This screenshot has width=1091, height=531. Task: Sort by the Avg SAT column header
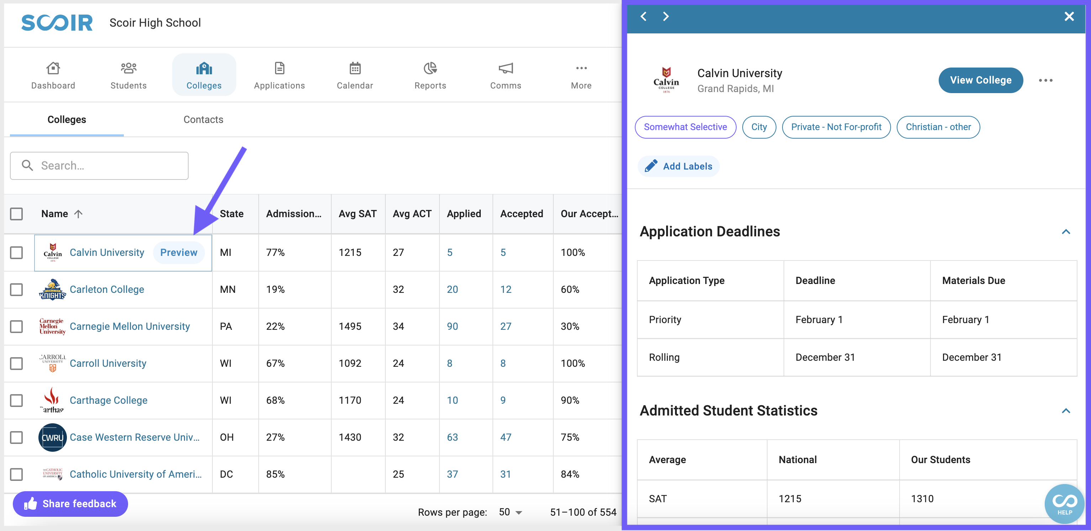tap(358, 214)
